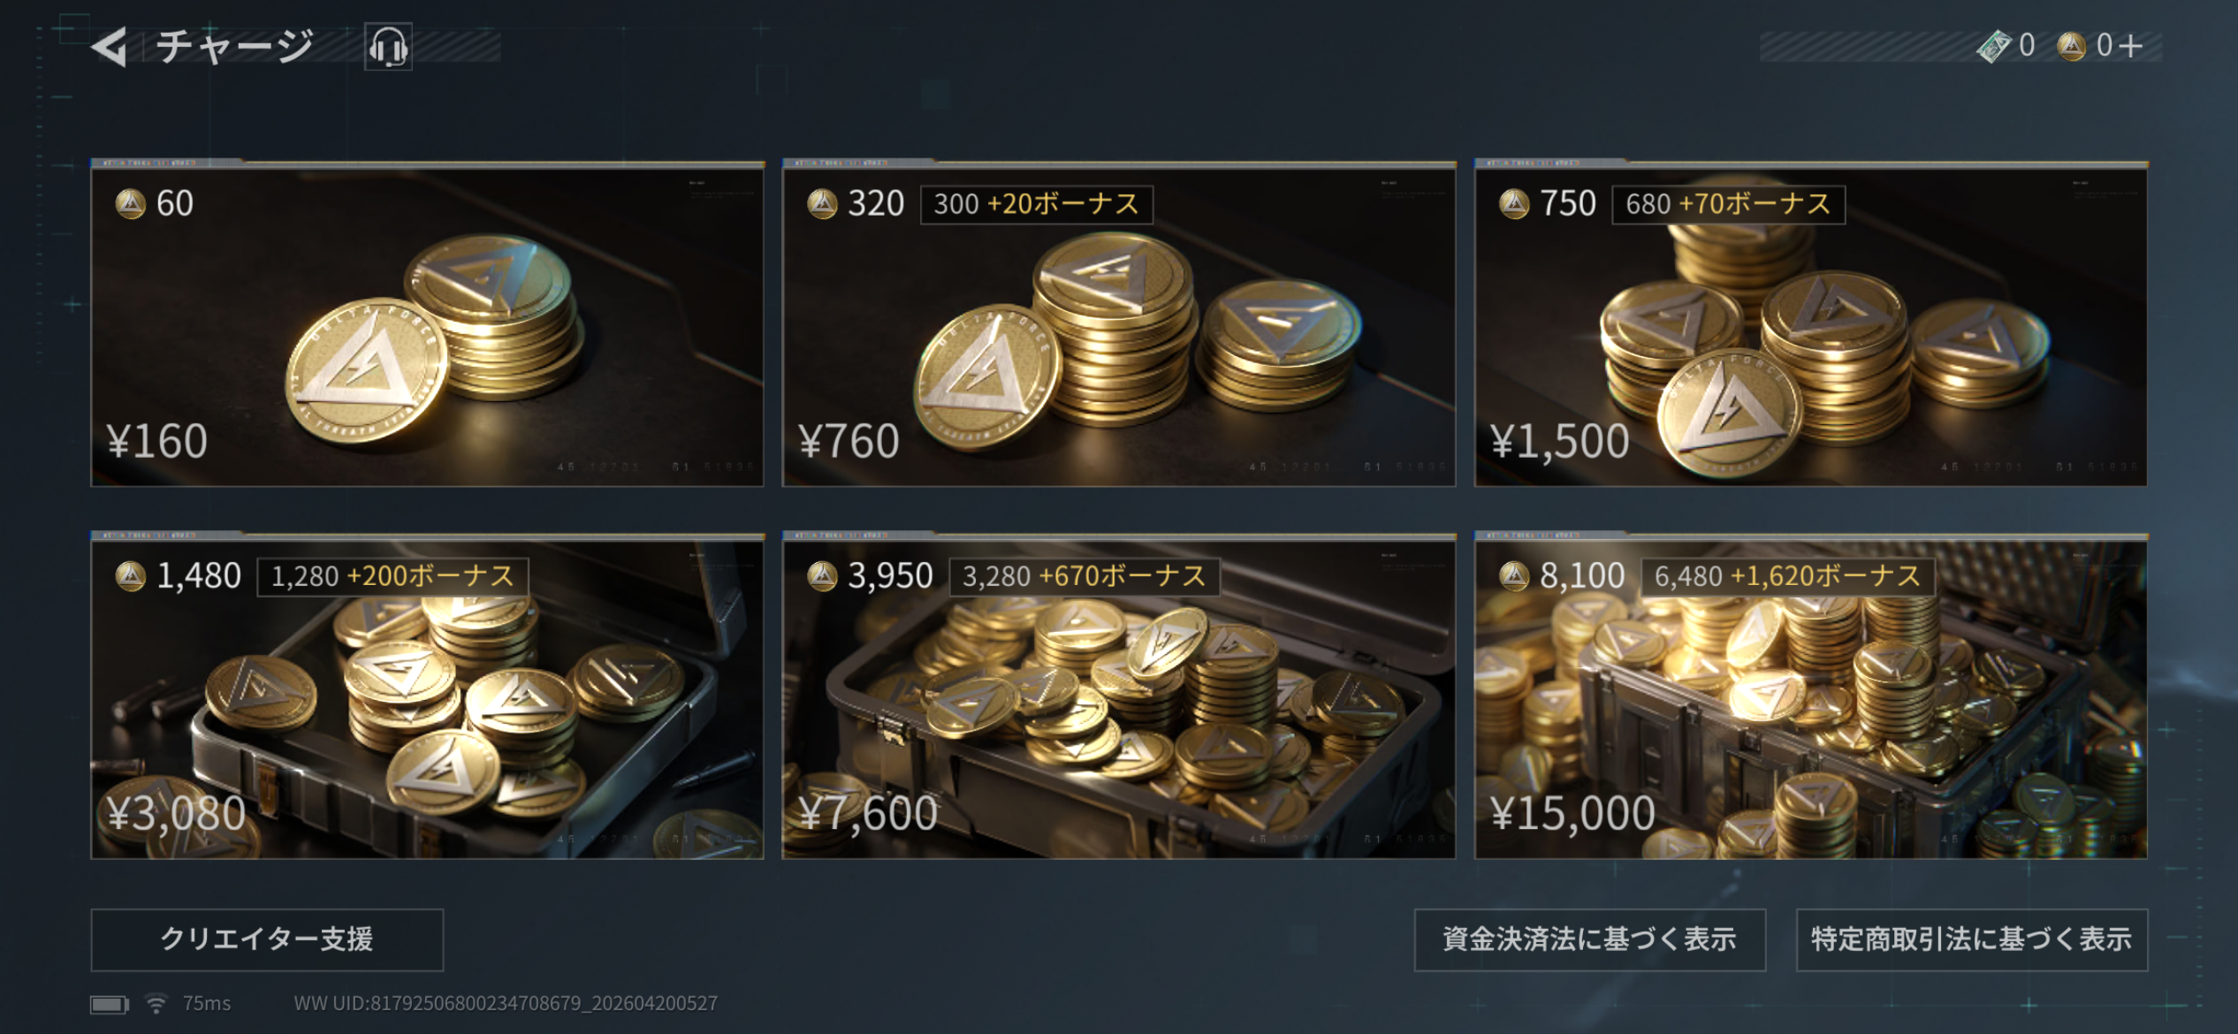Choose the 750 coins pack for ¥1,500
The height and width of the screenshot is (1034, 2238).
point(1811,324)
